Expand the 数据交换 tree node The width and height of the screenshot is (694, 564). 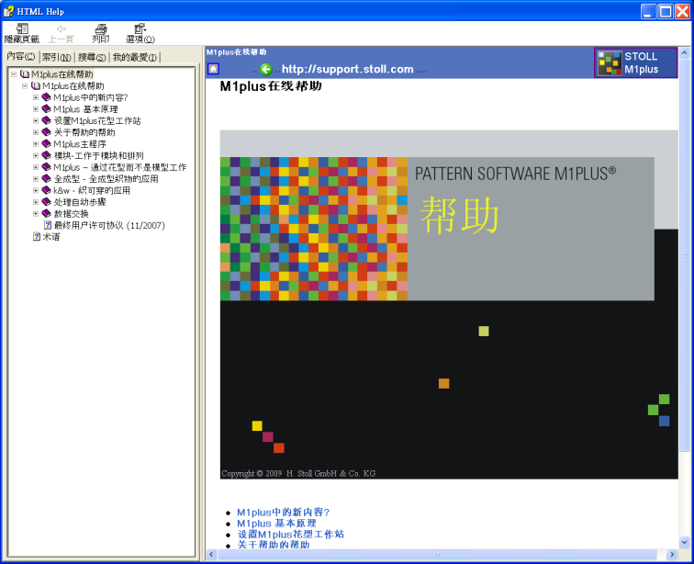(36, 213)
